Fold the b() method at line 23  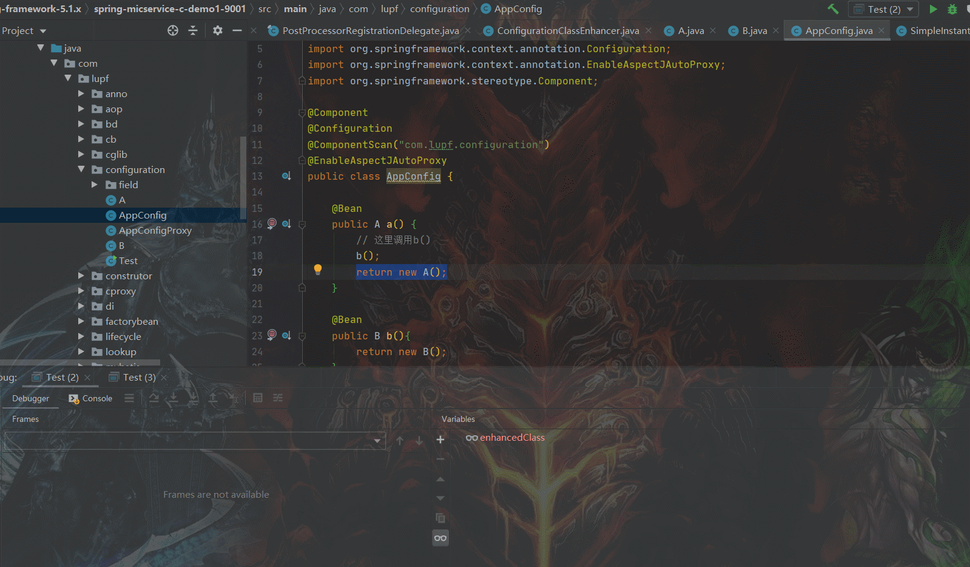point(302,336)
